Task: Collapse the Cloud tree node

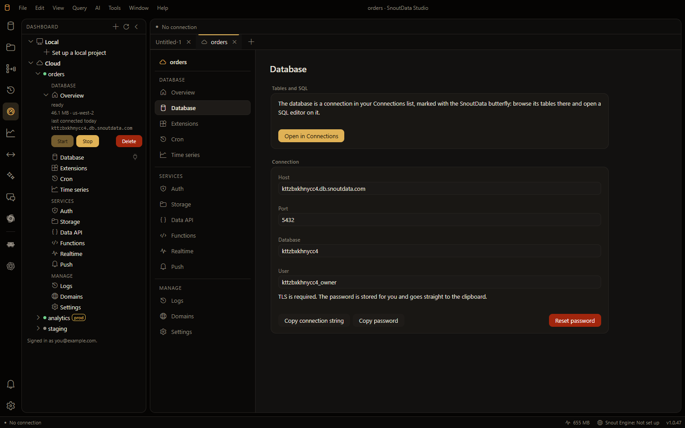Action: pyautogui.click(x=31, y=63)
